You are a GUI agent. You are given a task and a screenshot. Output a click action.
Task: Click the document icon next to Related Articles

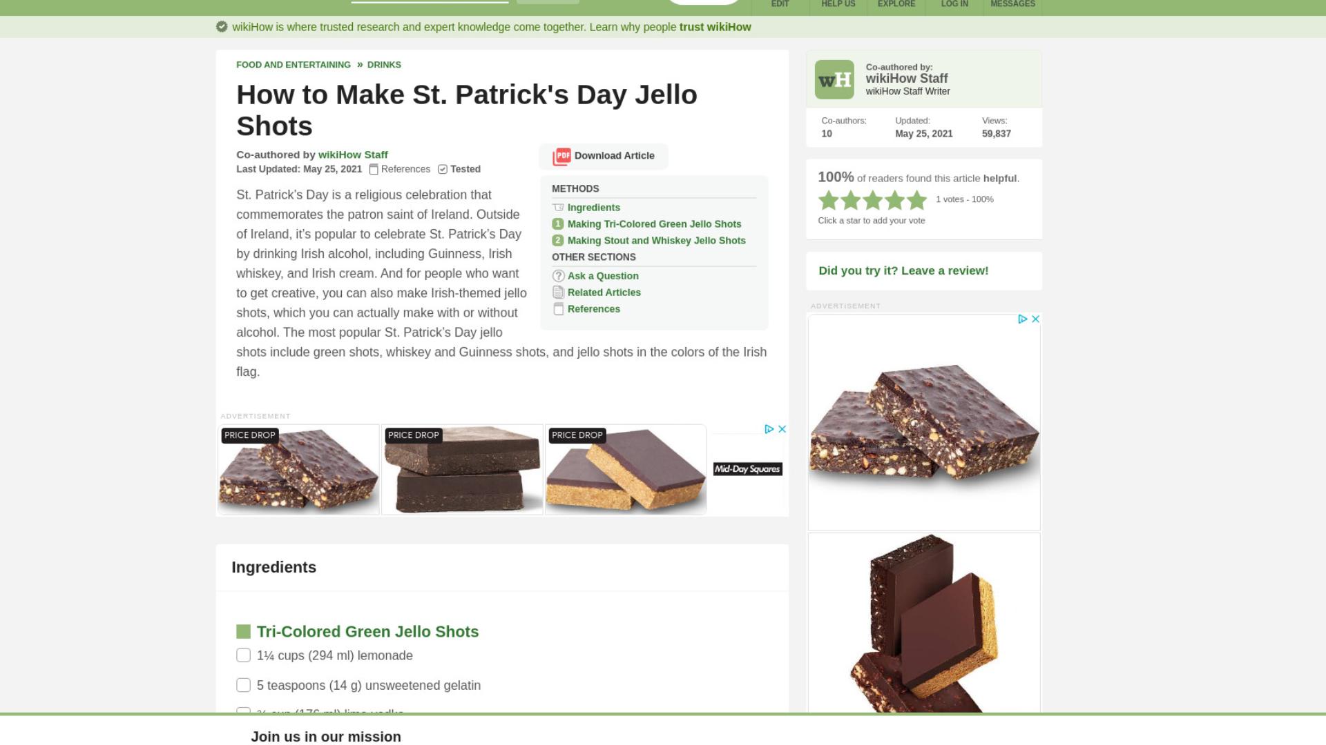click(x=559, y=292)
